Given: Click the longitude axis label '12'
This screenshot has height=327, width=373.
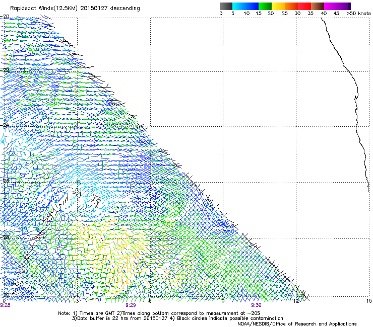Looking at the screenshot, I should 296,301.
